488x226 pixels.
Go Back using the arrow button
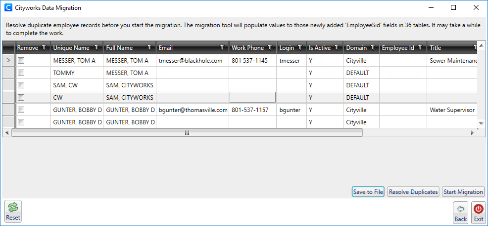[461, 213]
